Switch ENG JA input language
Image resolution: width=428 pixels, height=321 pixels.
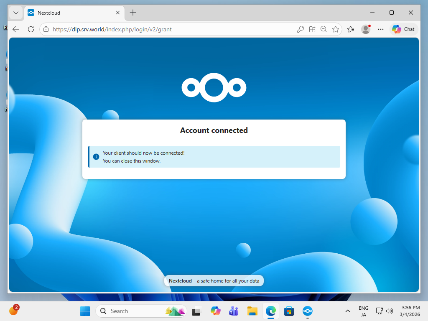click(364, 311)
